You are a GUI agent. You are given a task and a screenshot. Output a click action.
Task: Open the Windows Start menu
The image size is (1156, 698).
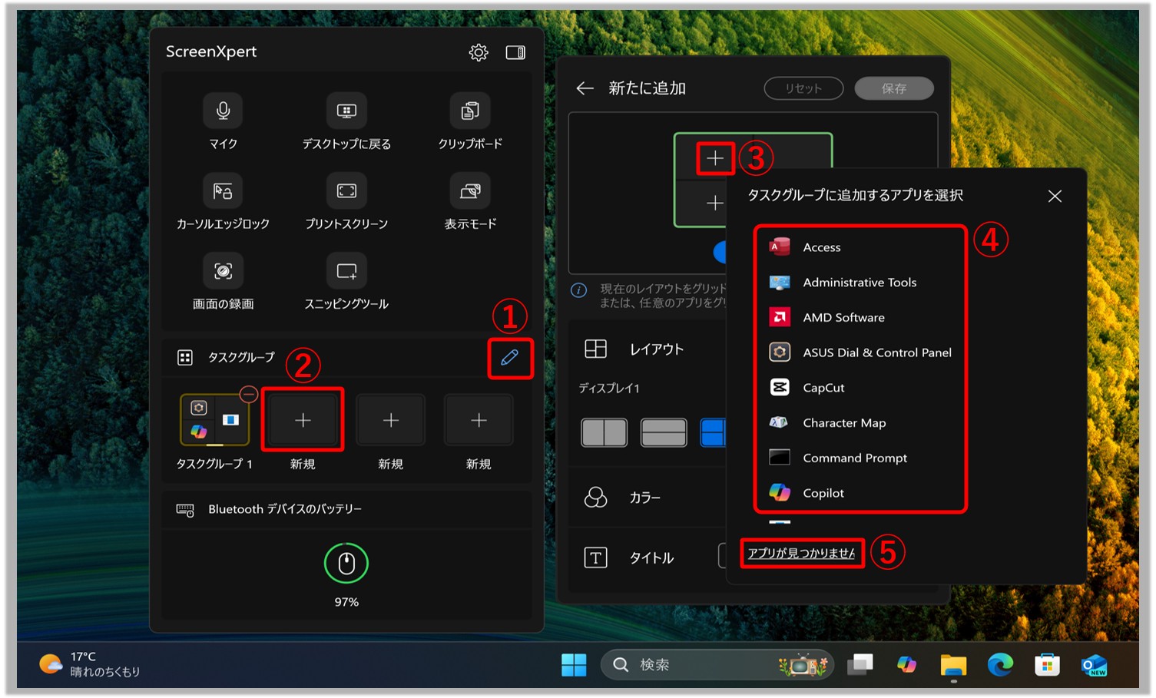(574, 665)
